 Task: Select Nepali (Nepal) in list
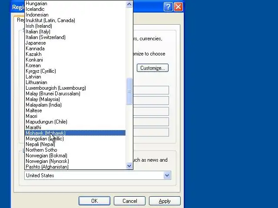75,144
